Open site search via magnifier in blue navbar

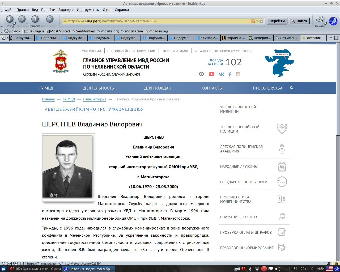coord(291,88)
